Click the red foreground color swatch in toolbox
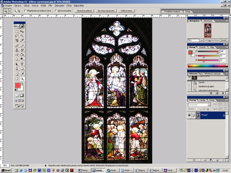The height and width of the screenshot is (173, 231). tap(18, 85)
